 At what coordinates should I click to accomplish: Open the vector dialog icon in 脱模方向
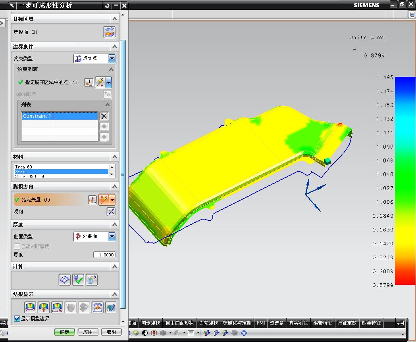92,200
